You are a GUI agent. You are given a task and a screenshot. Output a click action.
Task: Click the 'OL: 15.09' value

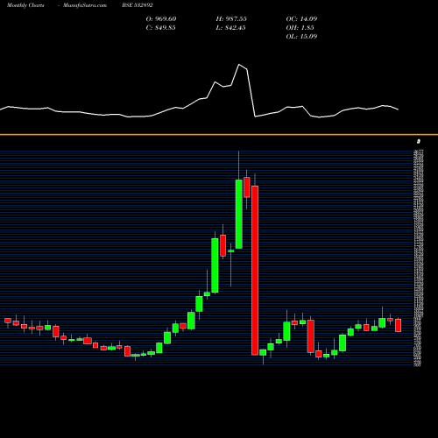pyautogui.click(x=301, y=36)
